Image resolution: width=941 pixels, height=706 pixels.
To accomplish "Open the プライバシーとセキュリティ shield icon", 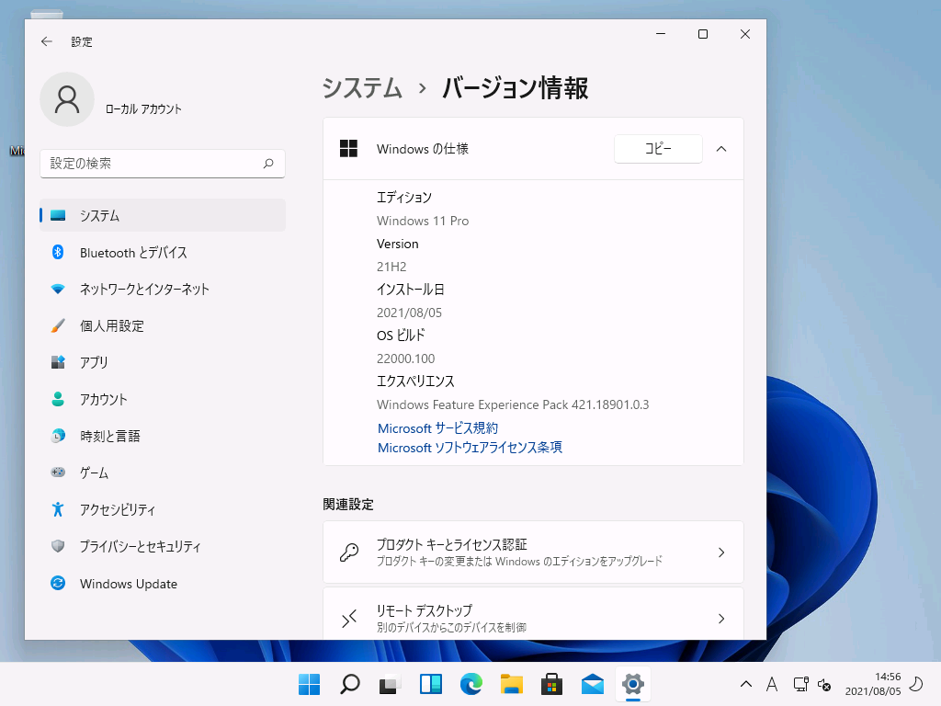I will pyautogui.click(x=58, y=546).
